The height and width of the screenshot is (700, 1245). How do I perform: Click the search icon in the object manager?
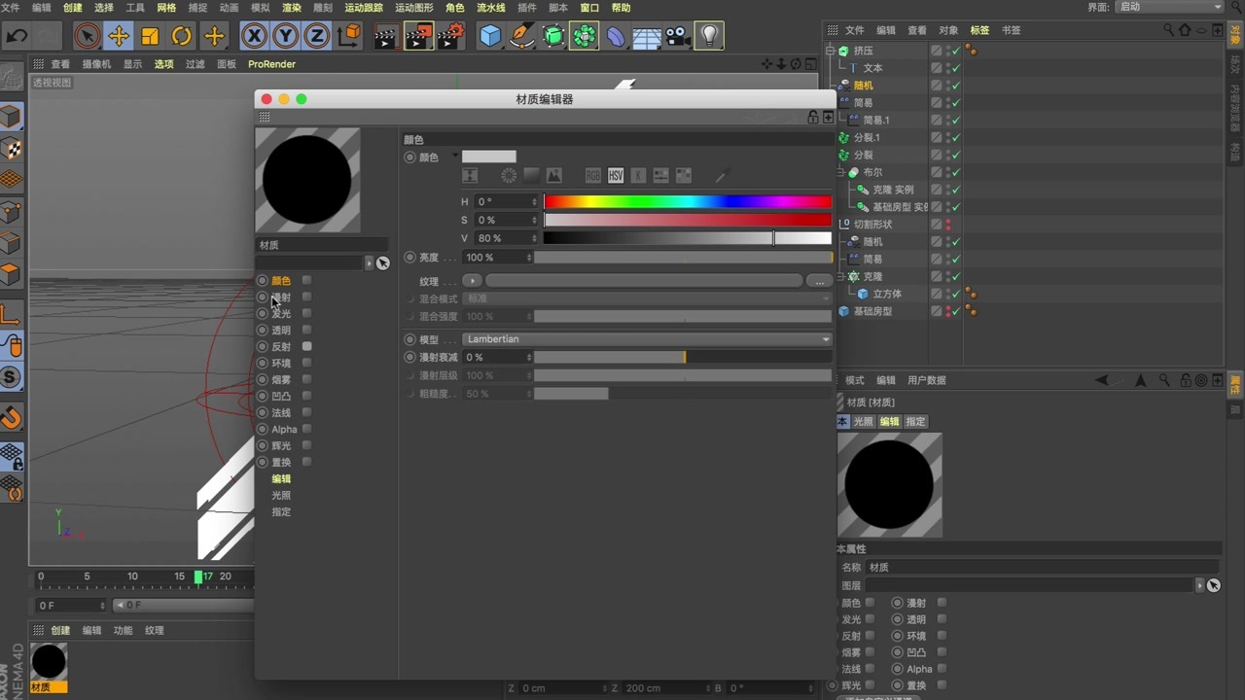1168,30
